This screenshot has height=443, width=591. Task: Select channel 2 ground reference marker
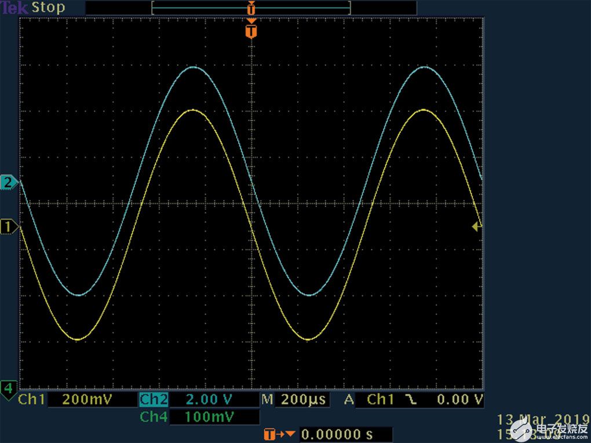coord(9,182)
